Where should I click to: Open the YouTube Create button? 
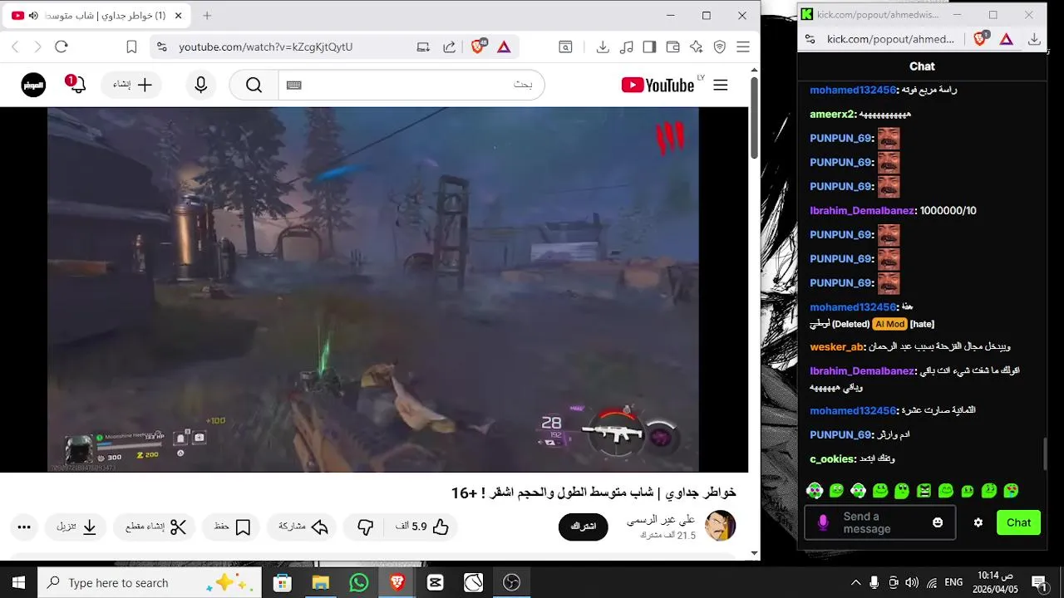pos(132,85)
